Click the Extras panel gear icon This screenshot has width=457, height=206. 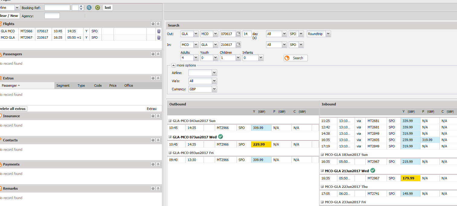(153, 78)
